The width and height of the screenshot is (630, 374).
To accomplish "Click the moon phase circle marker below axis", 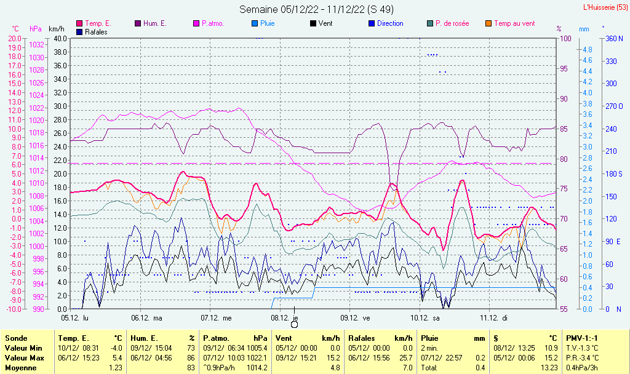I will tap(295, 324).
